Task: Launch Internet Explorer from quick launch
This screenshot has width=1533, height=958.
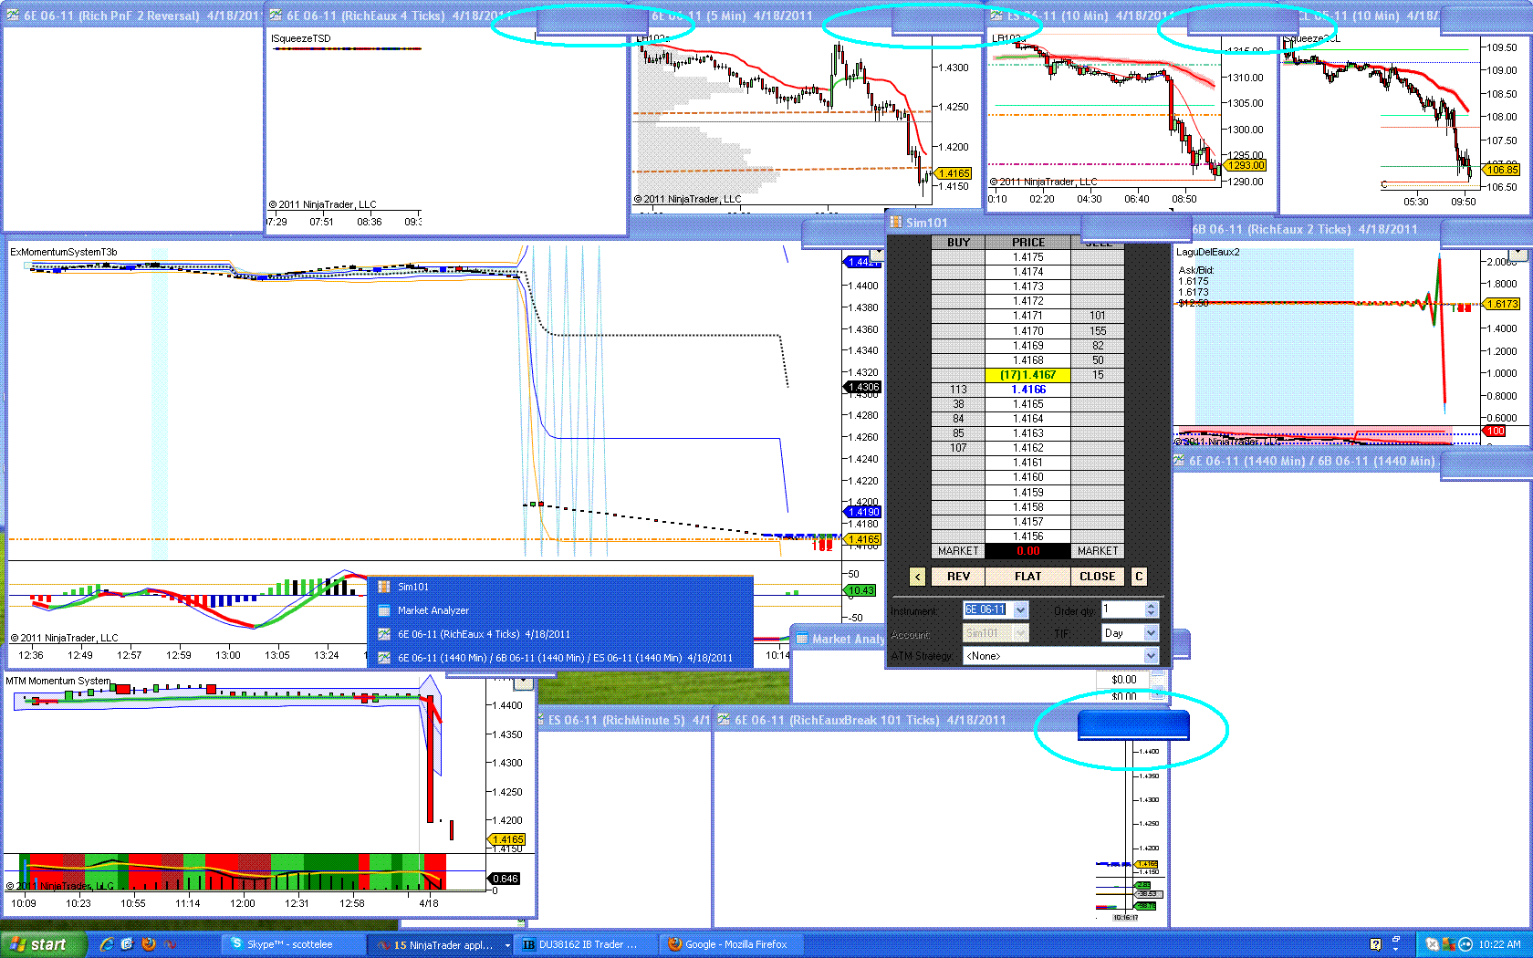Action: [x=107, y=944]
